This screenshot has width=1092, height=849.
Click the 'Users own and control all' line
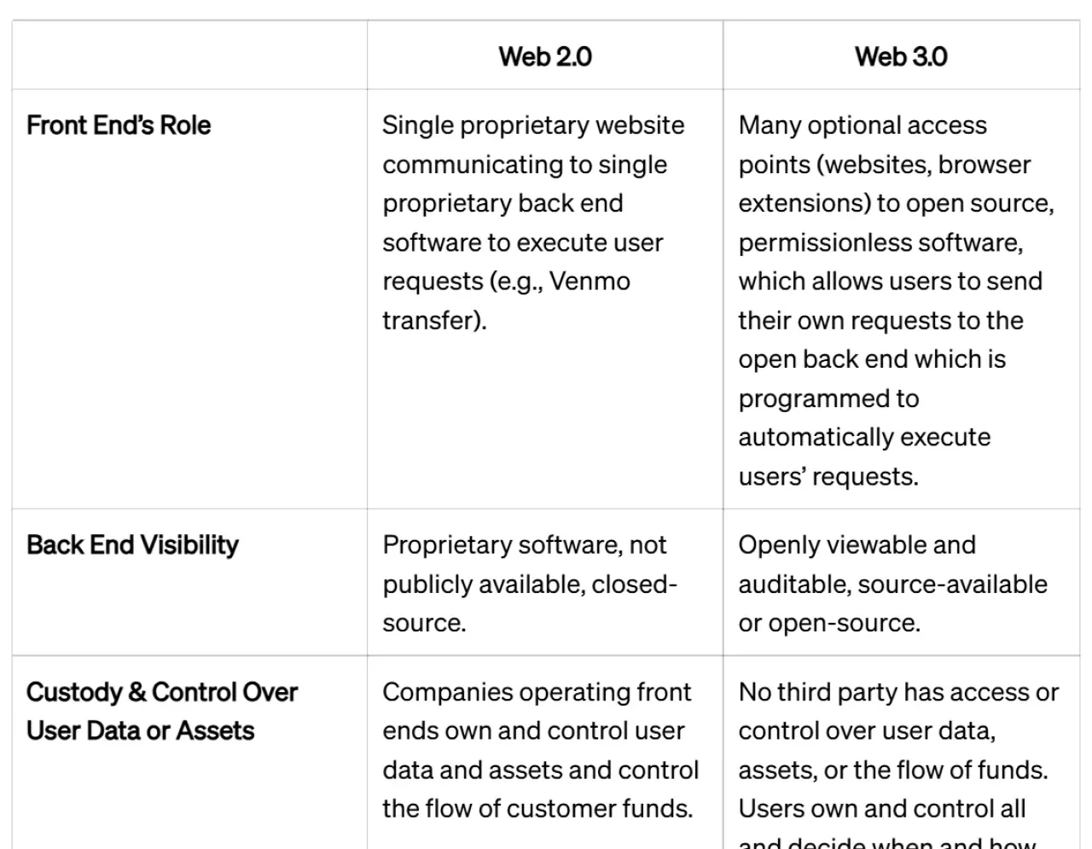pyautogui.click(x=882, y=809)
